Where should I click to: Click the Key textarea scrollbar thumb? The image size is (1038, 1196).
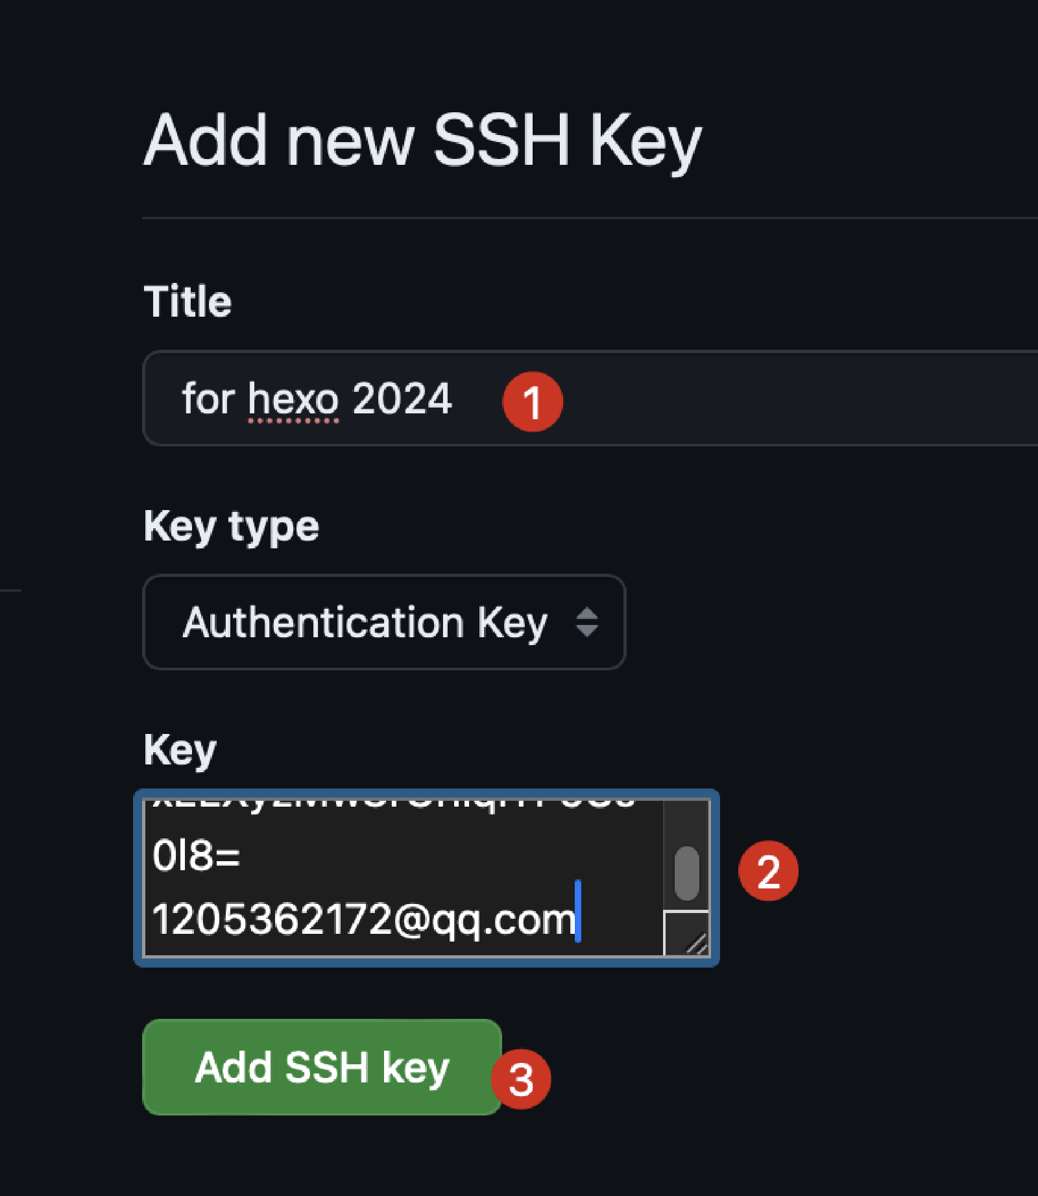[x=686, y=873]
